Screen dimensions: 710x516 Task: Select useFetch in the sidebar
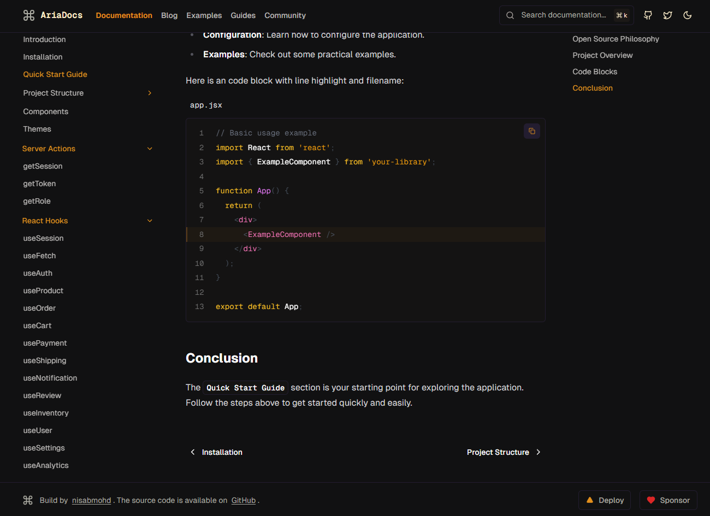tap(39, 256)
